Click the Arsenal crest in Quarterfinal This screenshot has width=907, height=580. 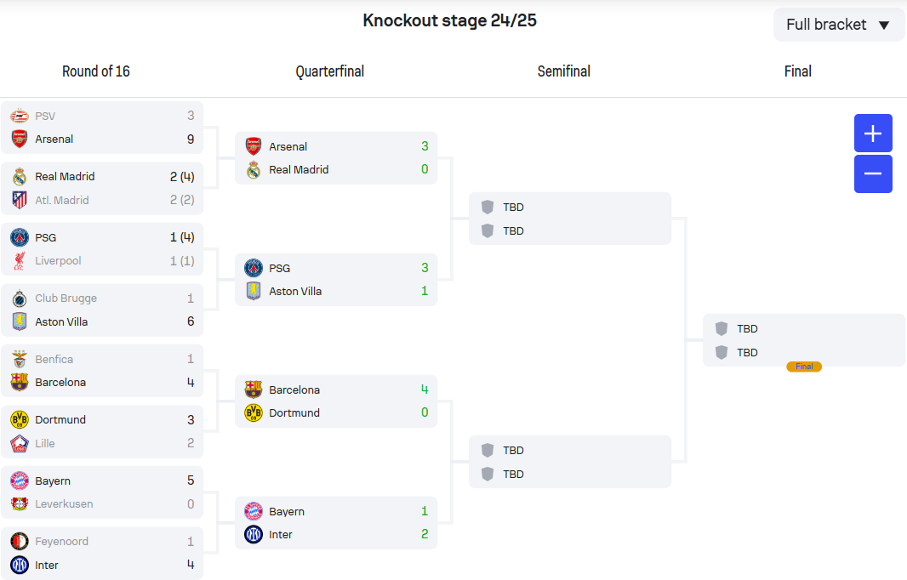pyautogui.click(x=254, y=146)
